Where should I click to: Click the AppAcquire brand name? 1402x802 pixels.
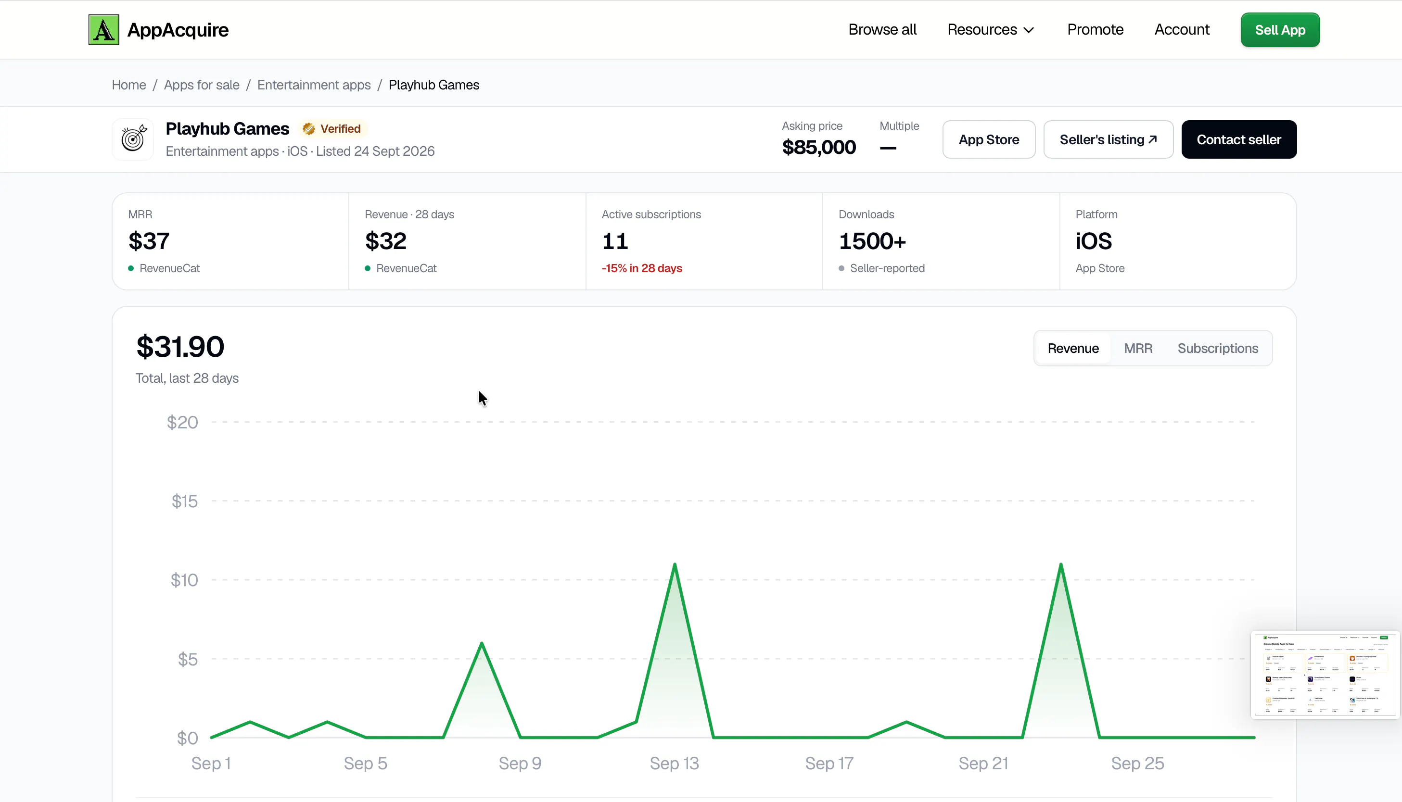click(x=178, y=30)
